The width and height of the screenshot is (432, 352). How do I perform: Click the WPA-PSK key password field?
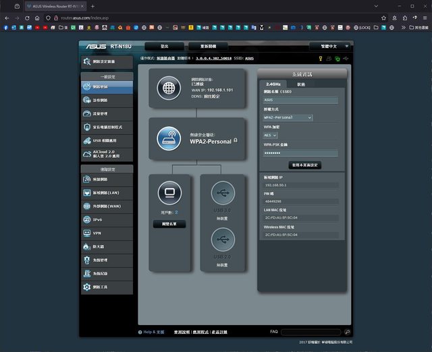click(300, 153)
